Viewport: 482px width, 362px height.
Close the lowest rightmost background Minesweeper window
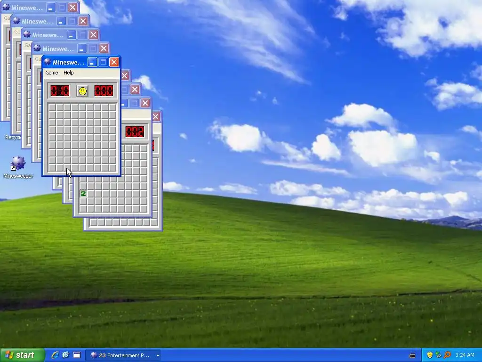click(155, 117)
